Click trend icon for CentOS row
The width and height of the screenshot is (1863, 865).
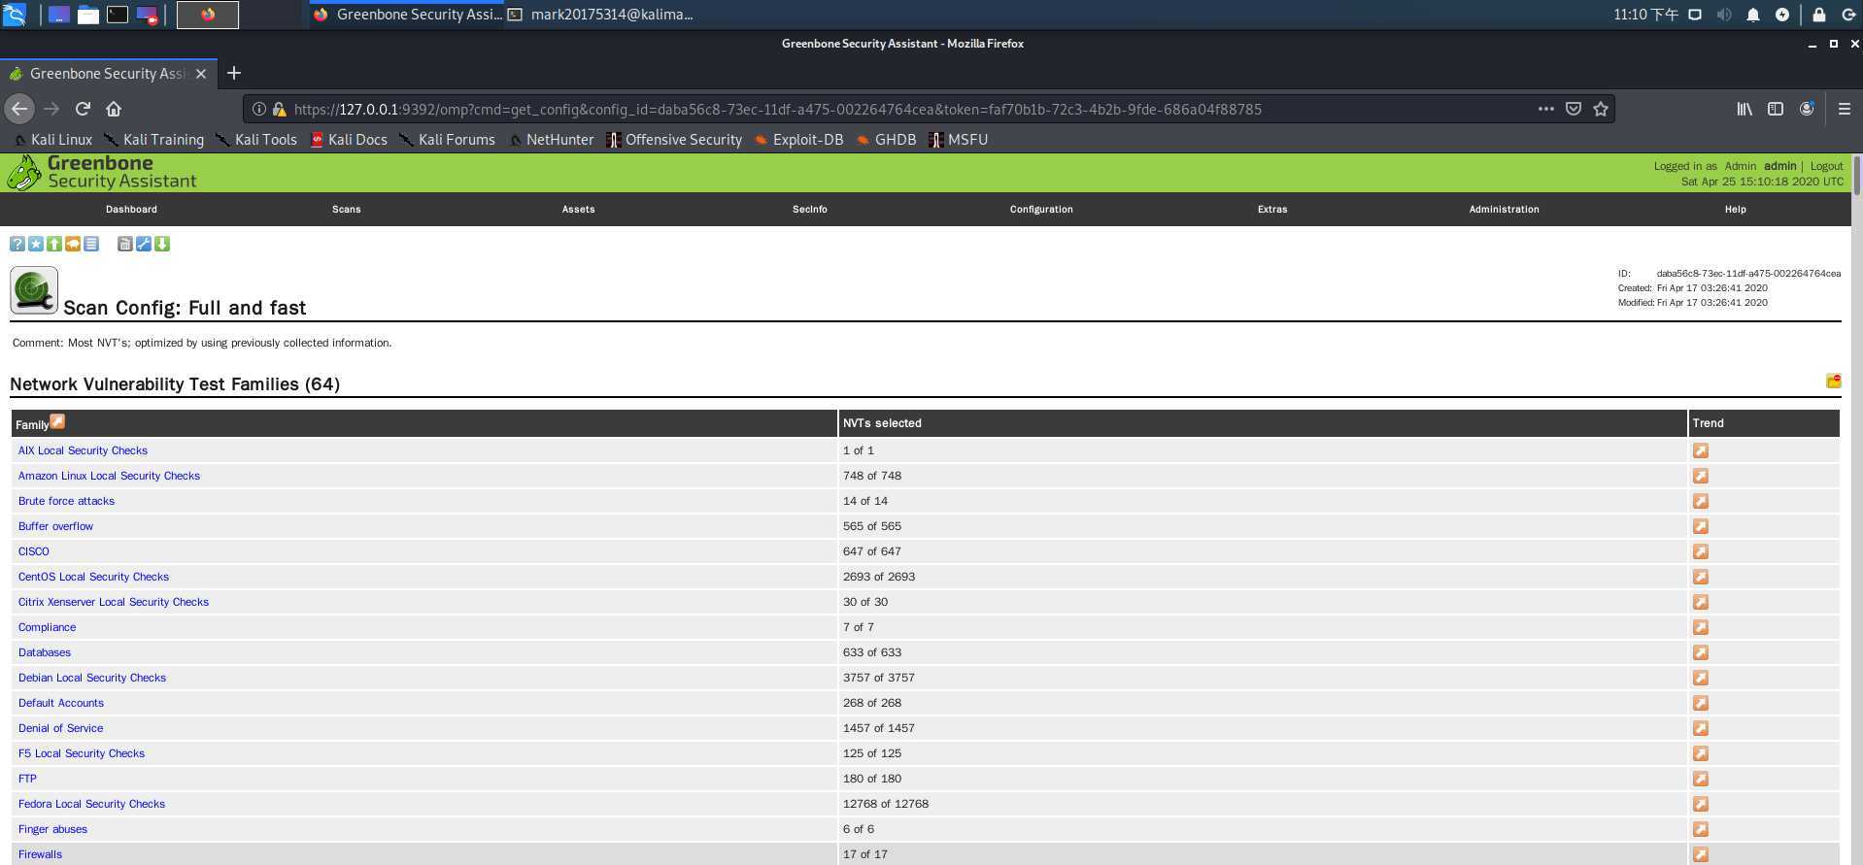[1700, 577]
